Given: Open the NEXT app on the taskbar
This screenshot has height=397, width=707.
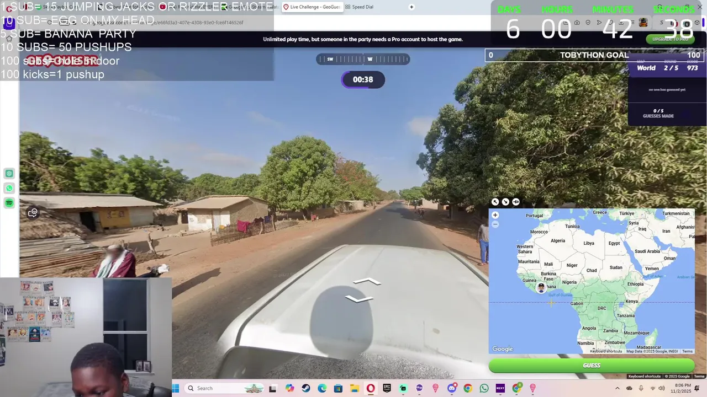Looking at the screenshot, I should coord(500,388).
